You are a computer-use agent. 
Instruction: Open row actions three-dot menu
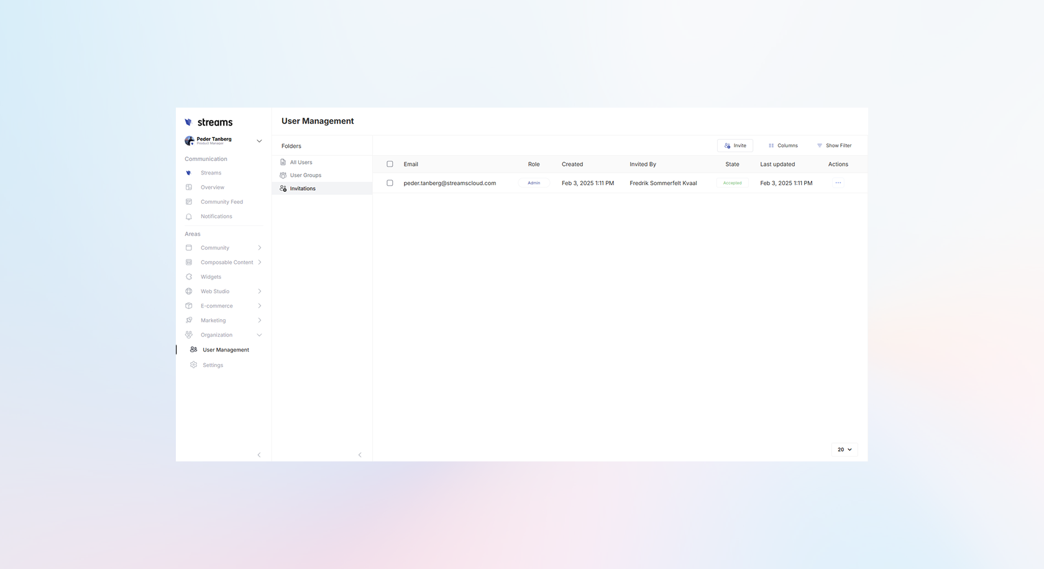(x=838, y=183)
